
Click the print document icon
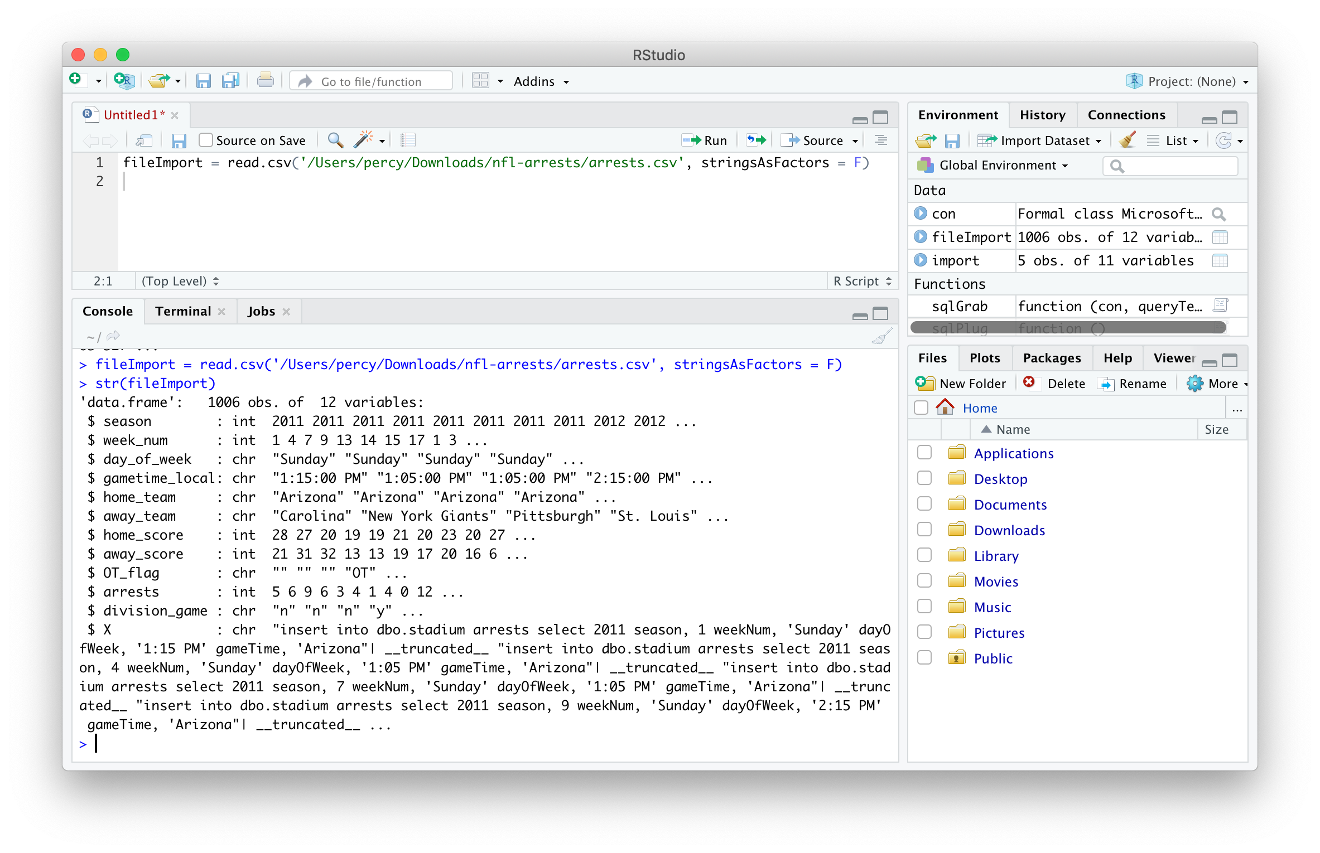pos(266,81)
